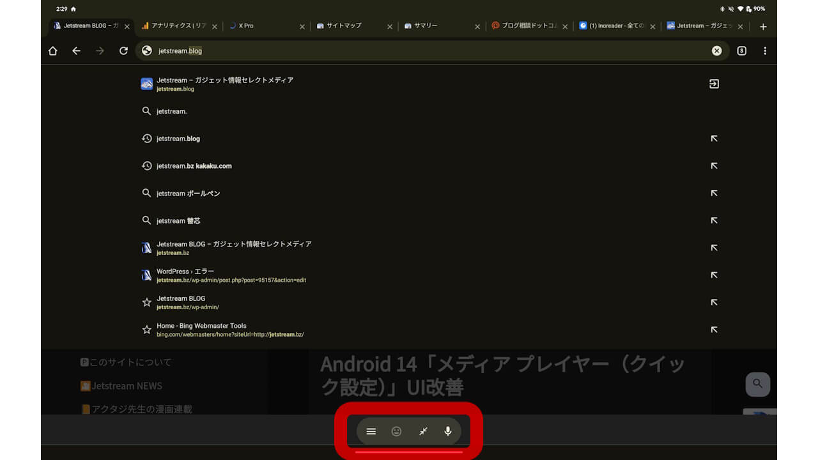
Task: Open the keyboard toolbar hamburger menu
Action: point(371,431)
